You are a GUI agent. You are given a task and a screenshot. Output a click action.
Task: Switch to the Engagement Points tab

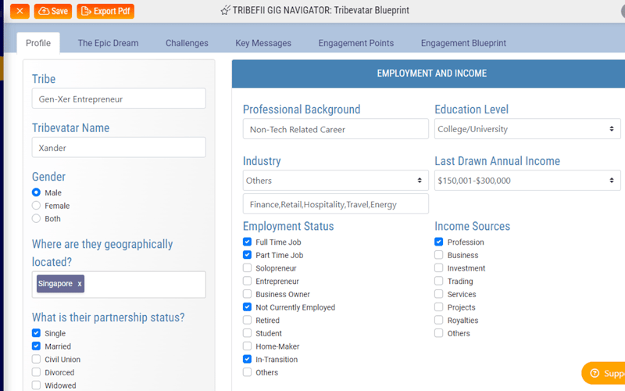[356, 43]
